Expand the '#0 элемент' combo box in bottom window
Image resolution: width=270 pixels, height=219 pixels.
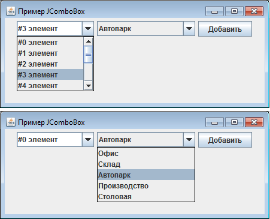click(88, 139)
